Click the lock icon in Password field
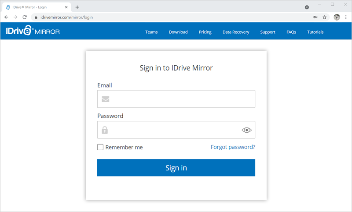Image resolution: width=352 pixels, height=212 pixels. click(x=105, y=130)
